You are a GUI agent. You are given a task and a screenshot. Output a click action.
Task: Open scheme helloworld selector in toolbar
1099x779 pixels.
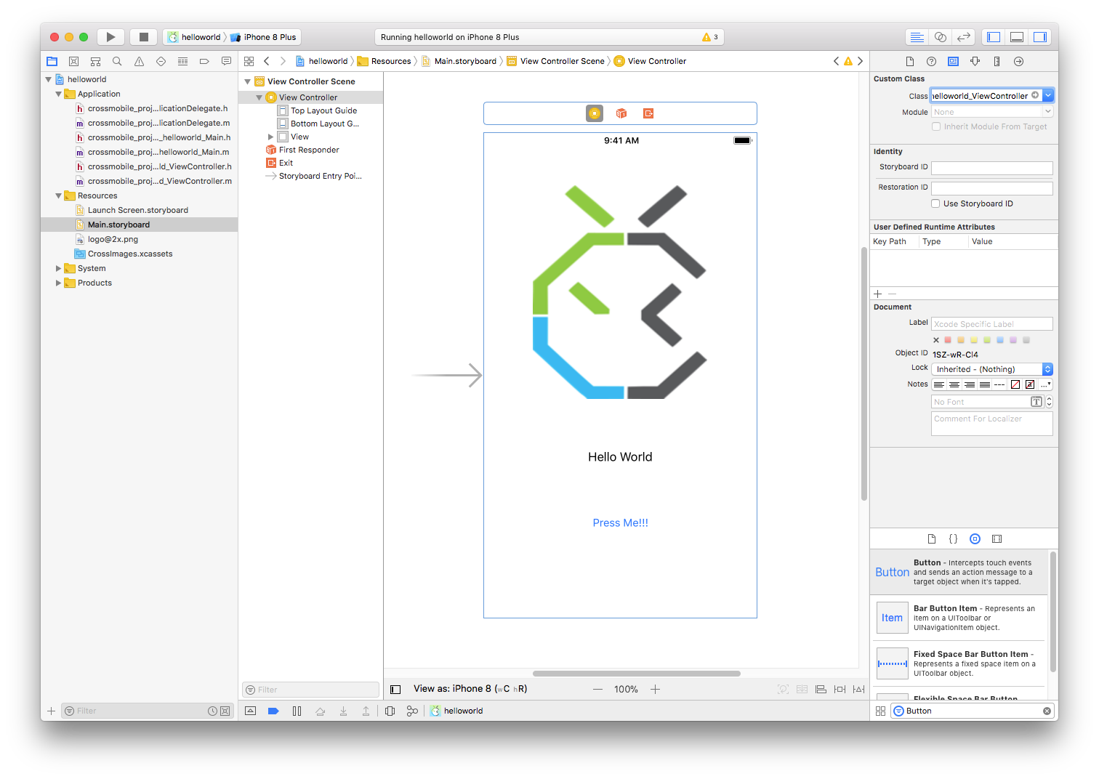(x=196, y=37)
